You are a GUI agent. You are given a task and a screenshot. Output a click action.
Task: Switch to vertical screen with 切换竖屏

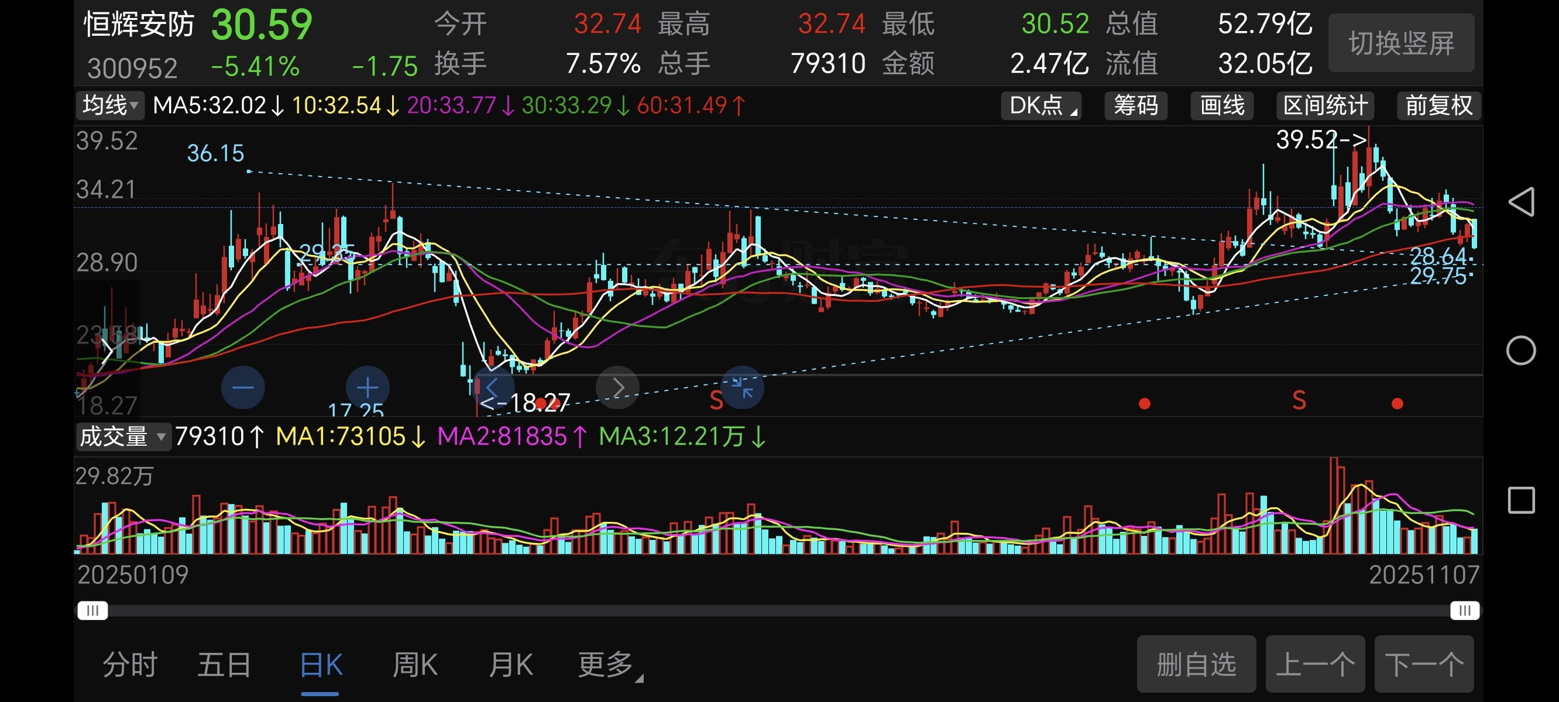click(x=1401, y=43)
